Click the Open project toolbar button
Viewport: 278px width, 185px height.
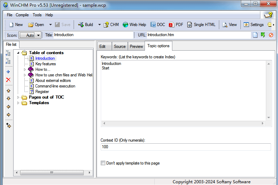pyautogui.click(x=36, y=25)
